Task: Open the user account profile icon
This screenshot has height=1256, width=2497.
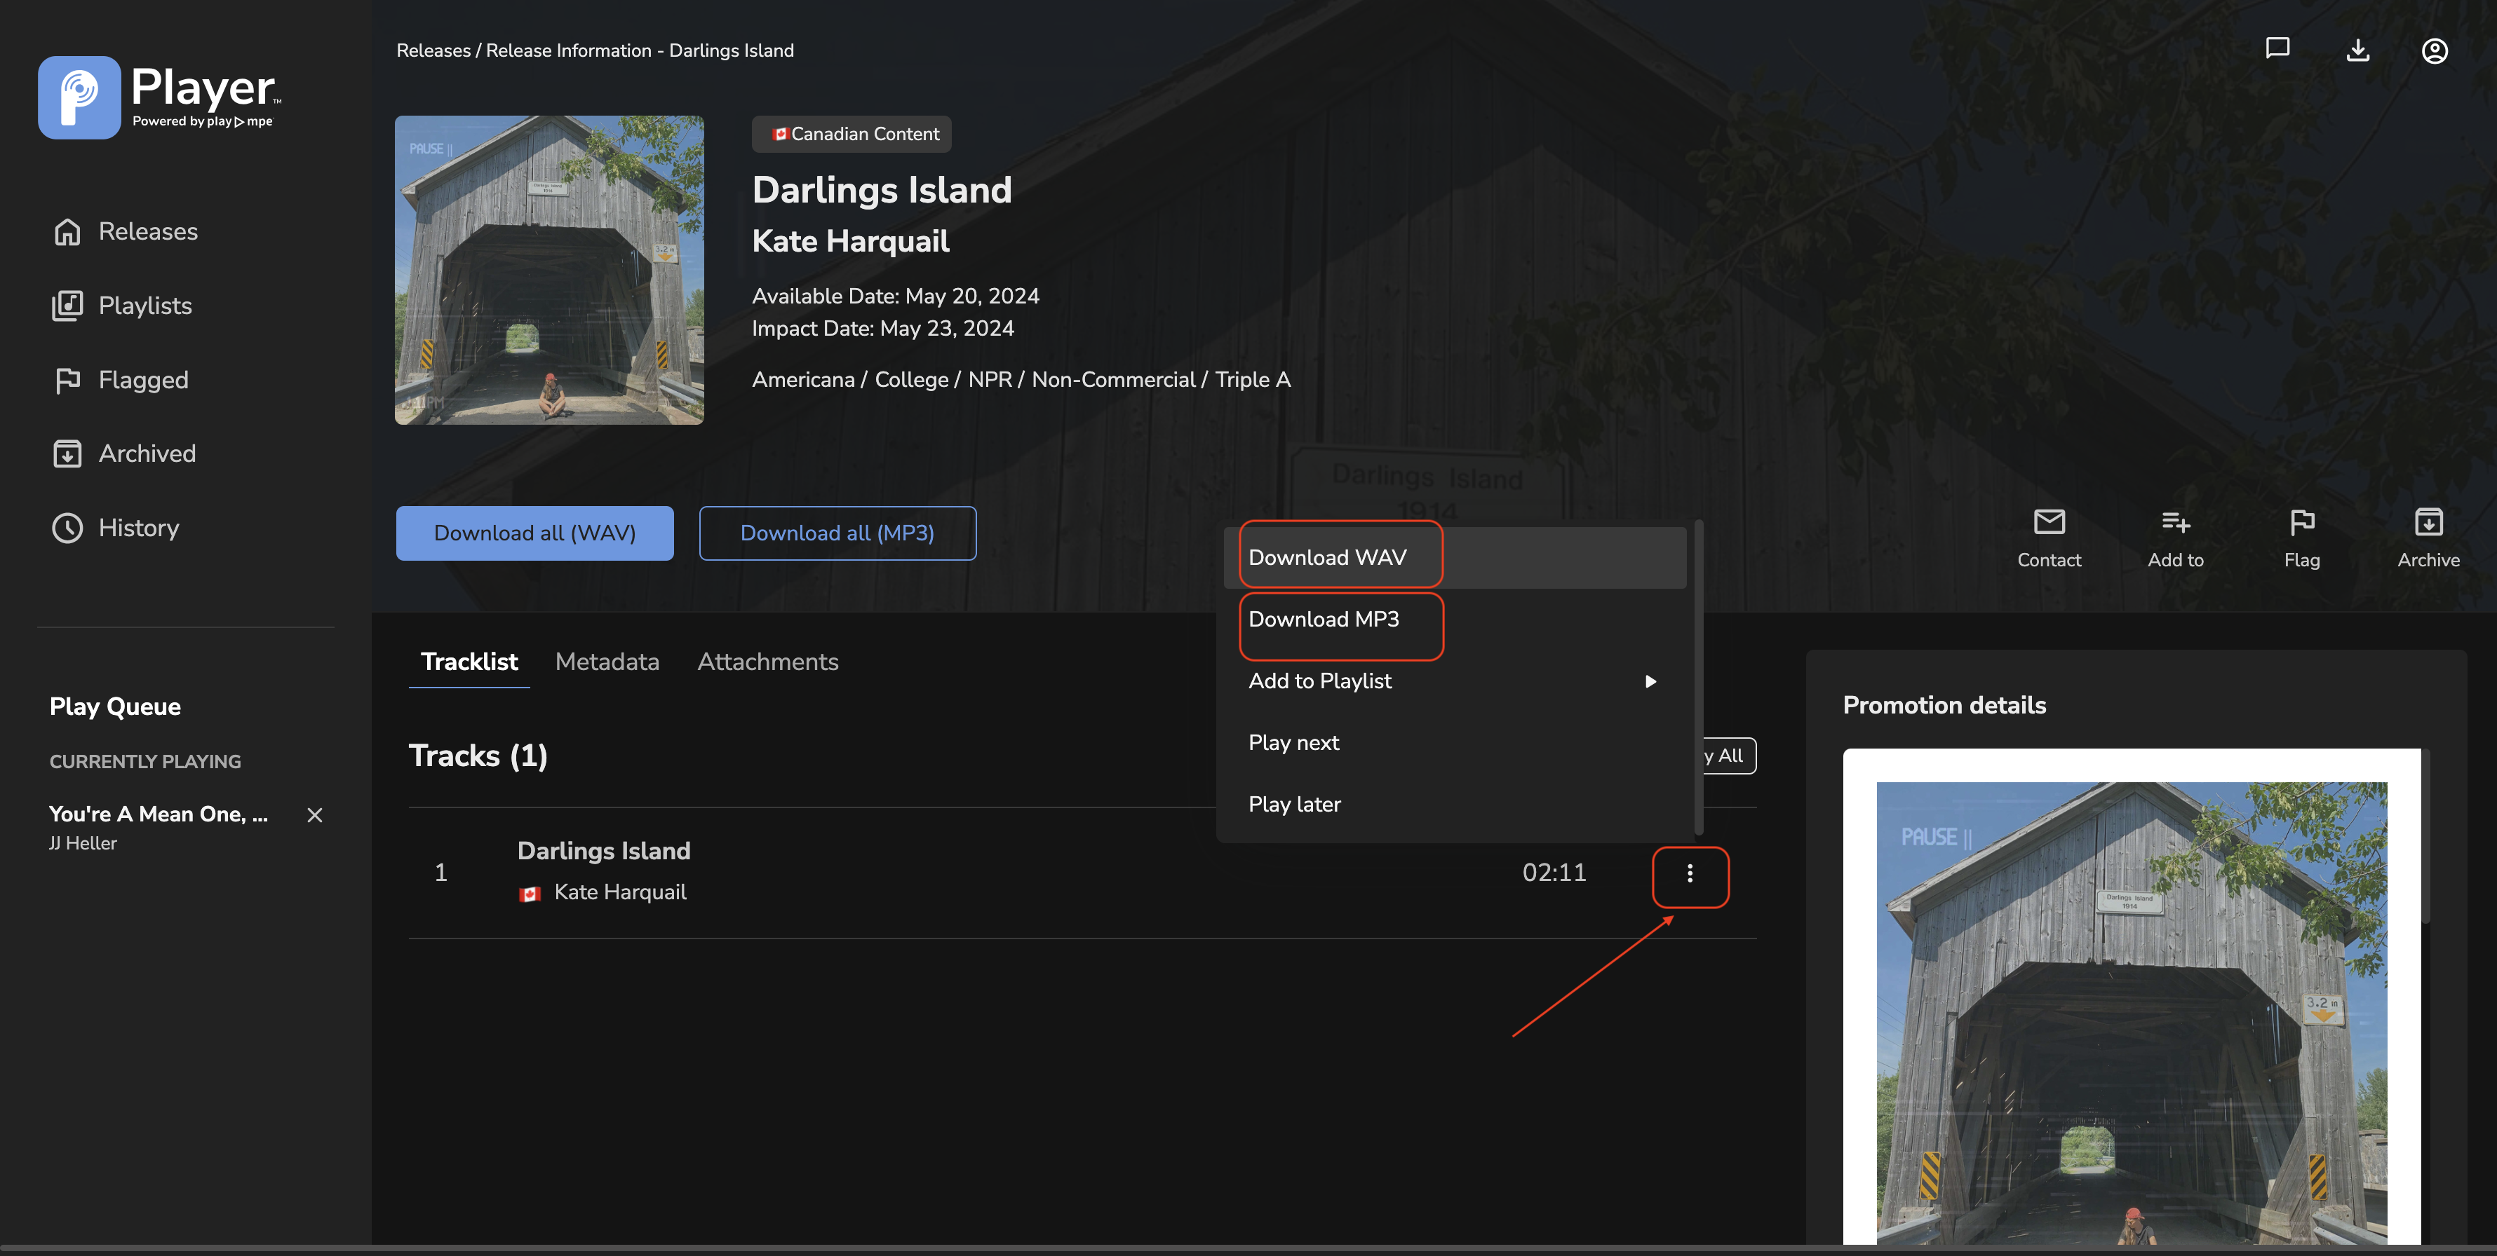Action: pos(2434,50)
